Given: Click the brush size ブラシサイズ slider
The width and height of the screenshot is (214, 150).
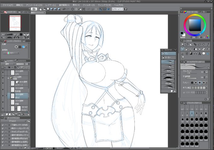Looking at the screenshot, I should click(191, 73).
